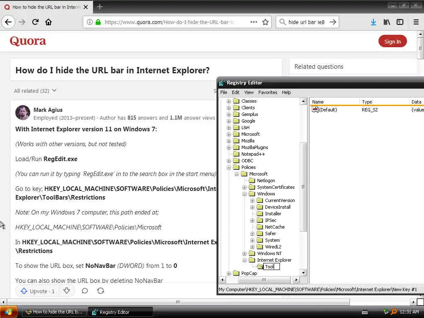Viewport: 424px width, 318px height.
Task: Bookmark this page with the star
Action: coord(265,22)
